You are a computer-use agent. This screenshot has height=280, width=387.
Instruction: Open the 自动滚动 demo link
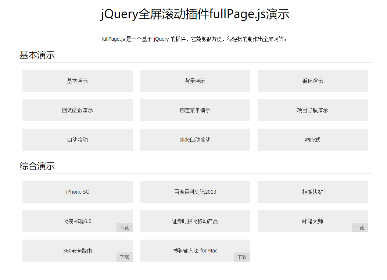(77, 140)
